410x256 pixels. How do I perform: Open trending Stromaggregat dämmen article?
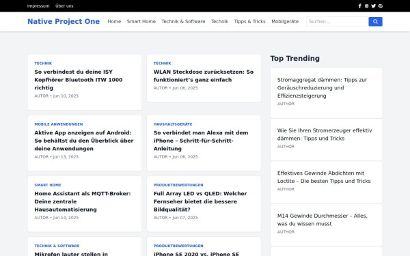(x=322, y=88)
